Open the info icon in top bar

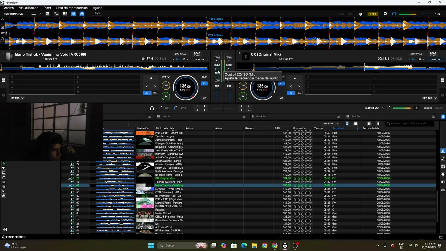pos(361,14)
